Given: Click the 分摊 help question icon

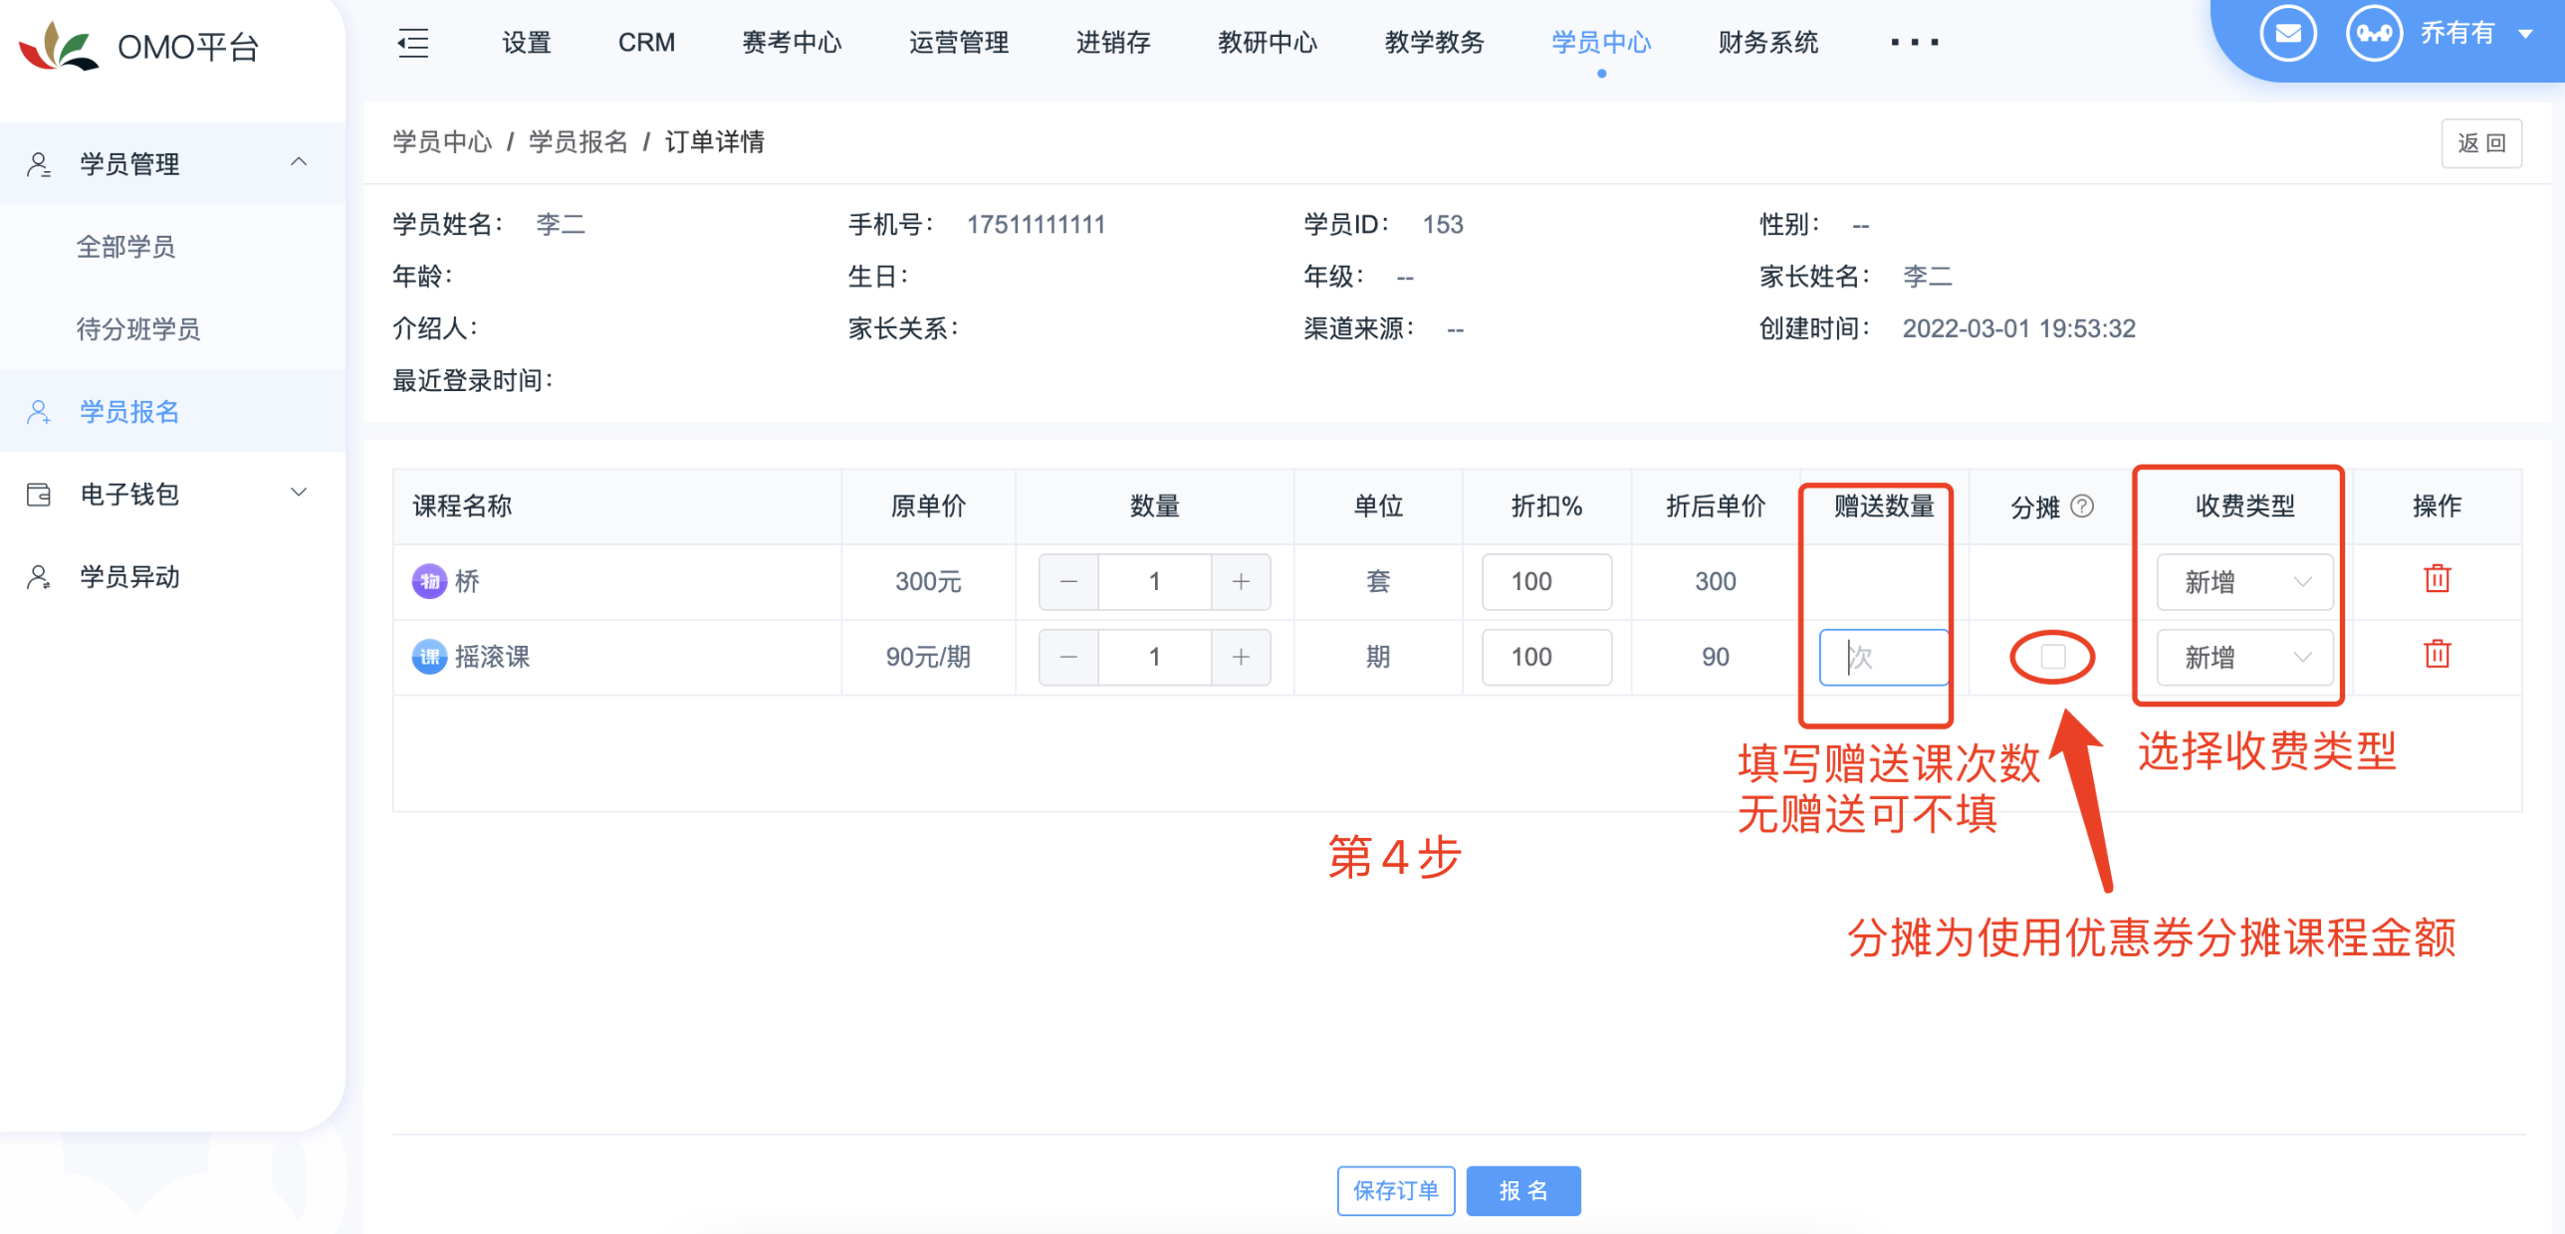Looking at the screenshot, I should coord(2081,507).
